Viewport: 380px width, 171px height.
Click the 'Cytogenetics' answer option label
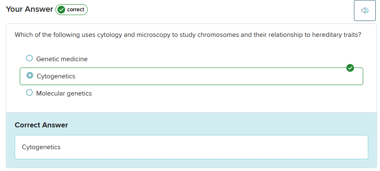pos(56,76)
